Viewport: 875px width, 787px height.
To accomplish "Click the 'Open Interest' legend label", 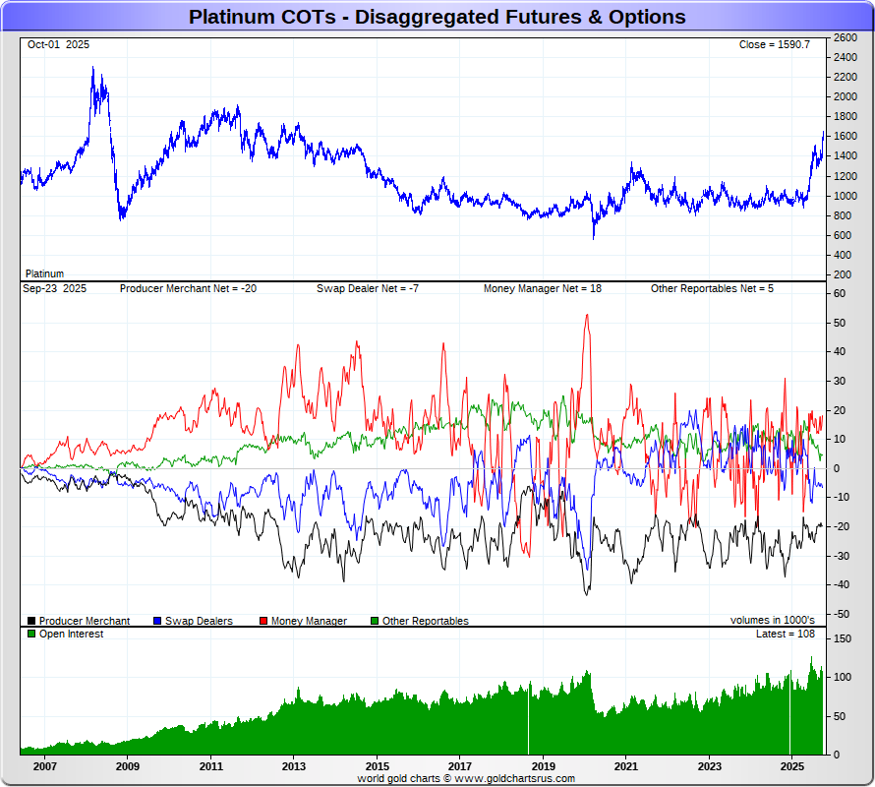I will [71, 634].
